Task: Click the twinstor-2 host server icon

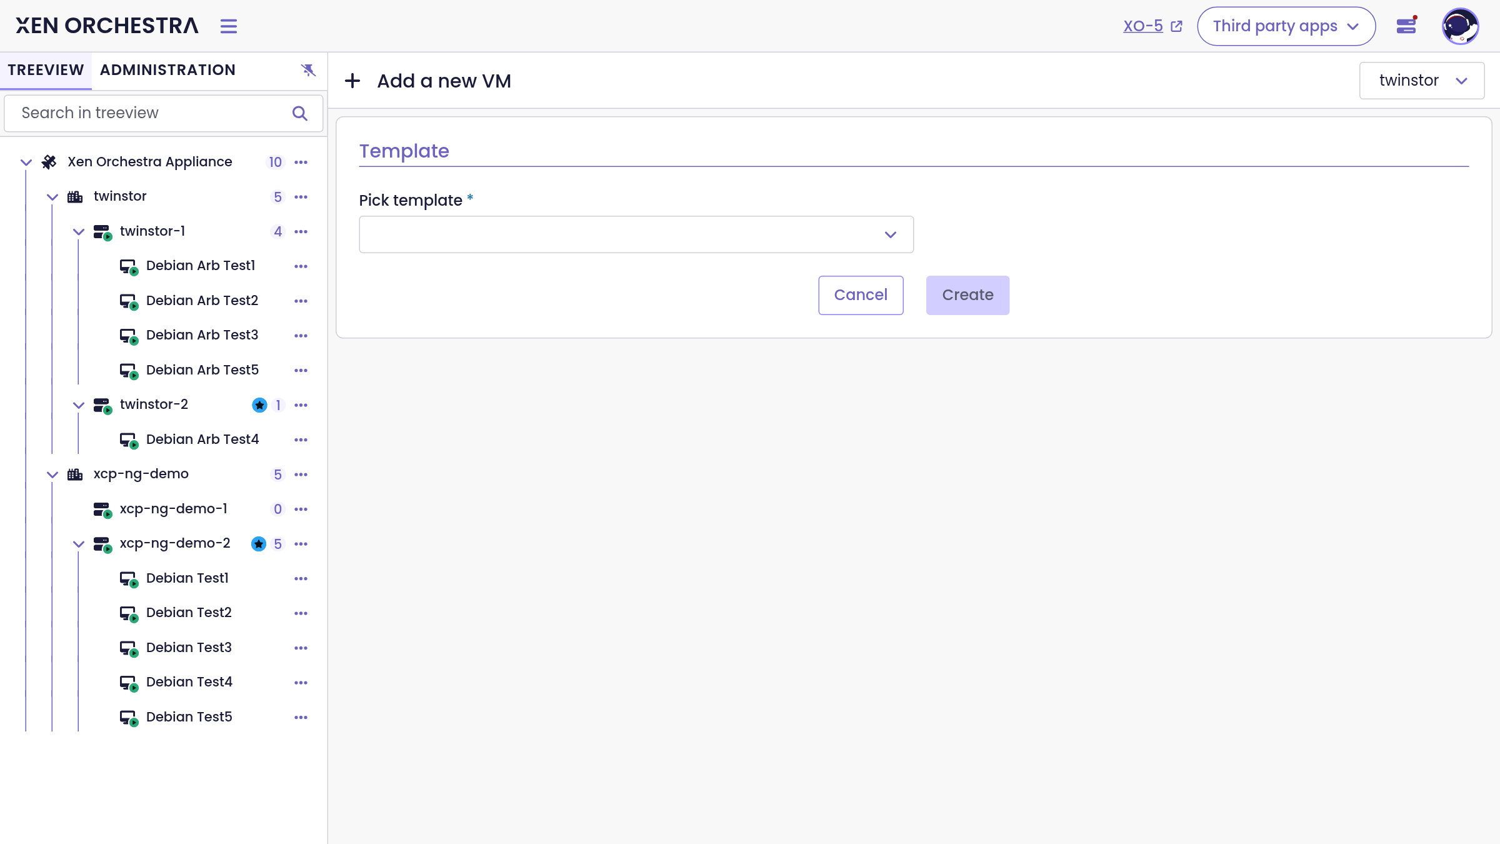Action: click(x=102, y=405)
